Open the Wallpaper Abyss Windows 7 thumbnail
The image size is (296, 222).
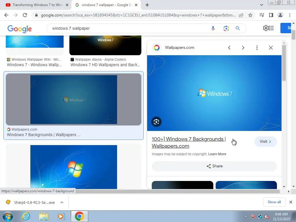105,45
